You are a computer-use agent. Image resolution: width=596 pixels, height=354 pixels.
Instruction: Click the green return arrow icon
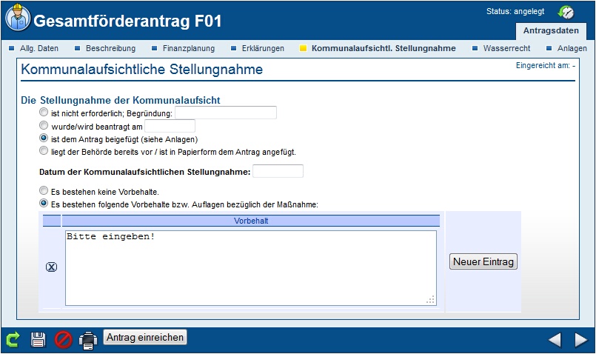click(13, 339)
